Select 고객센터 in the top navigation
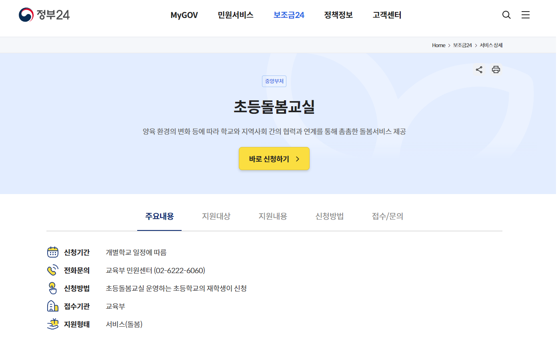558x361 pixels. coord(386,15)
